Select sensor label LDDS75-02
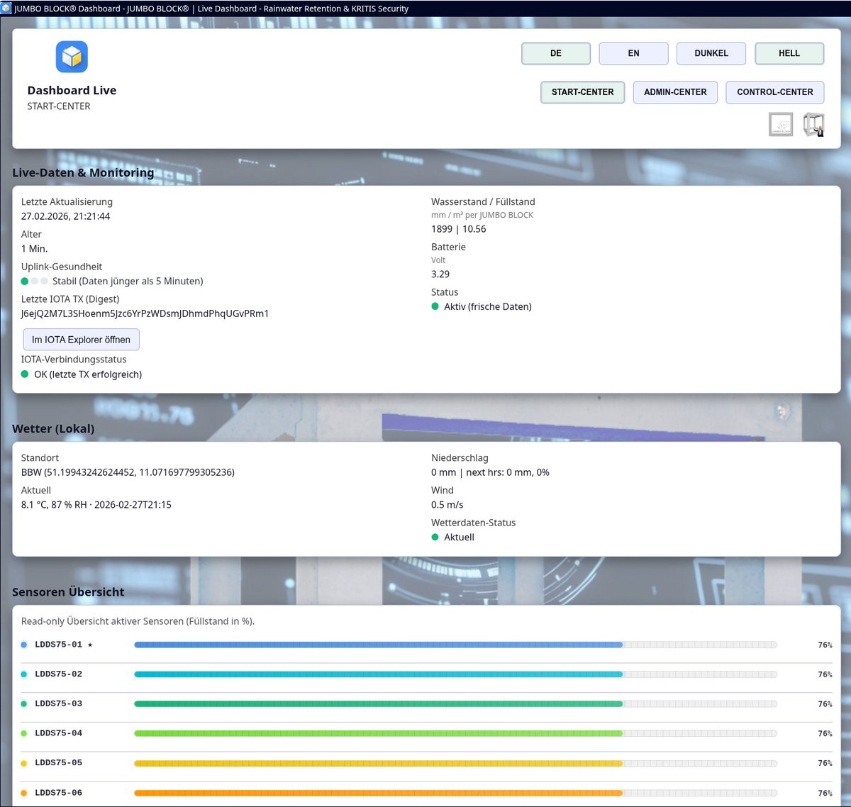851x807 pixels. (x=59, y=674)
